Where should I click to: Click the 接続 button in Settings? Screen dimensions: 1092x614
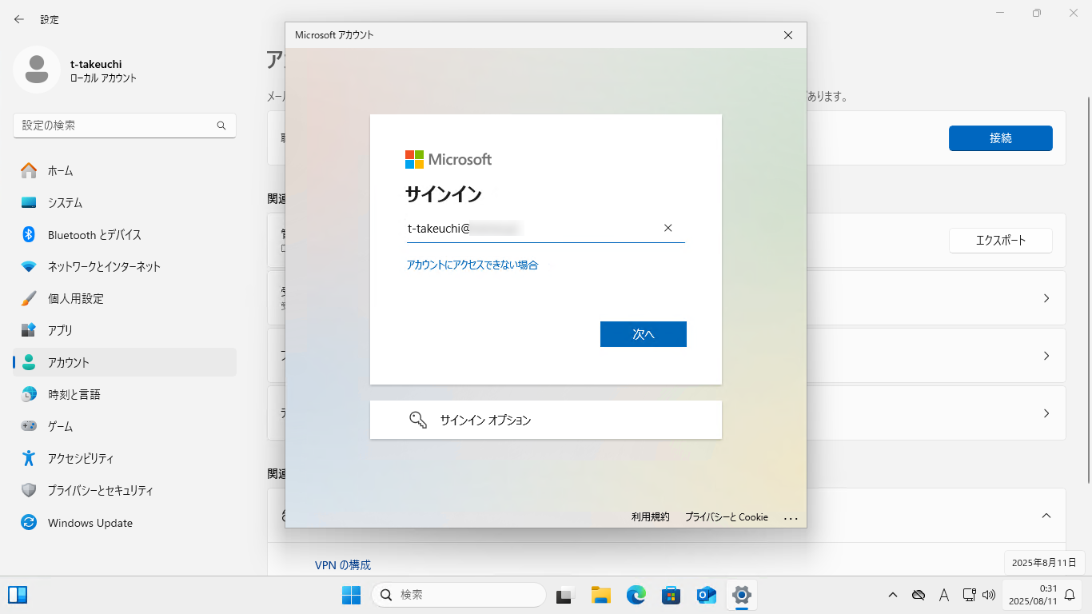pos(1000,138)
